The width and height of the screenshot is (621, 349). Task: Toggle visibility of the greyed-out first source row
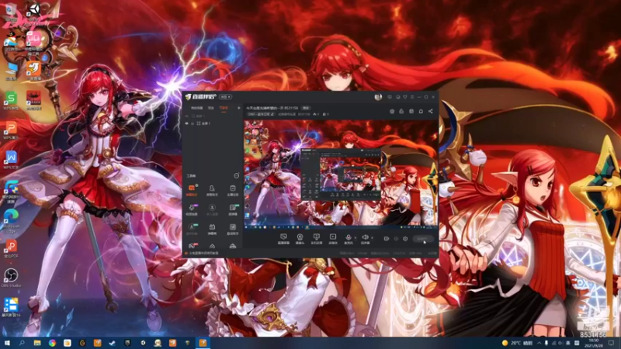tap(187, 116)
